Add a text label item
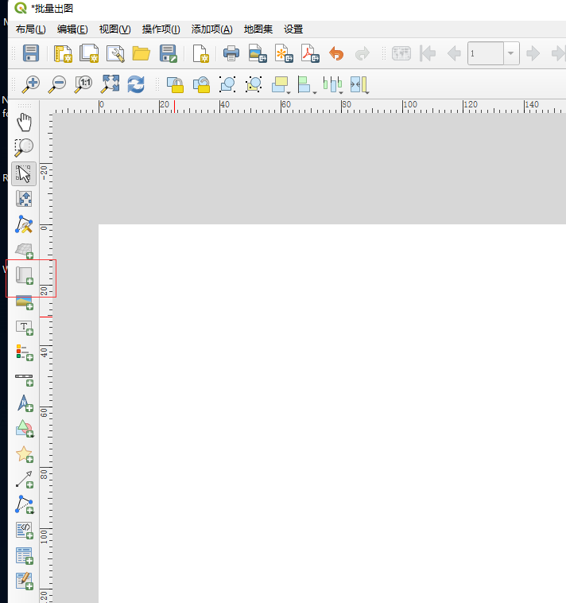 tap(24, 328)
